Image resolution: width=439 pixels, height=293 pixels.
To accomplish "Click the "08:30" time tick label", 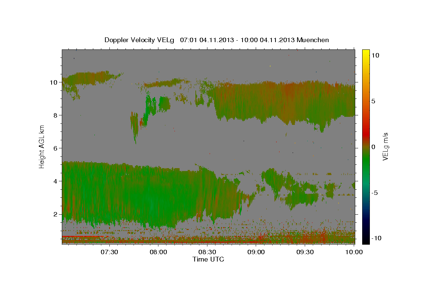I will tap(207, 252).
